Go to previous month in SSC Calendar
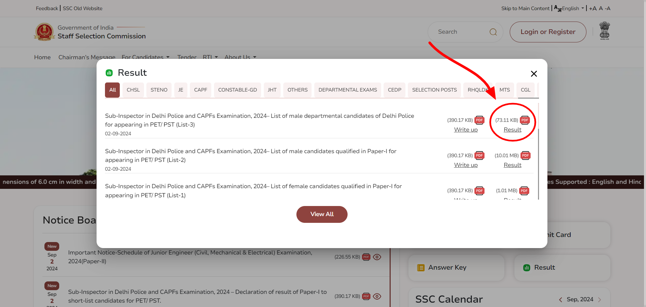Image resolution: width=646 pixels, height=307 pixels. pos(561,300)
